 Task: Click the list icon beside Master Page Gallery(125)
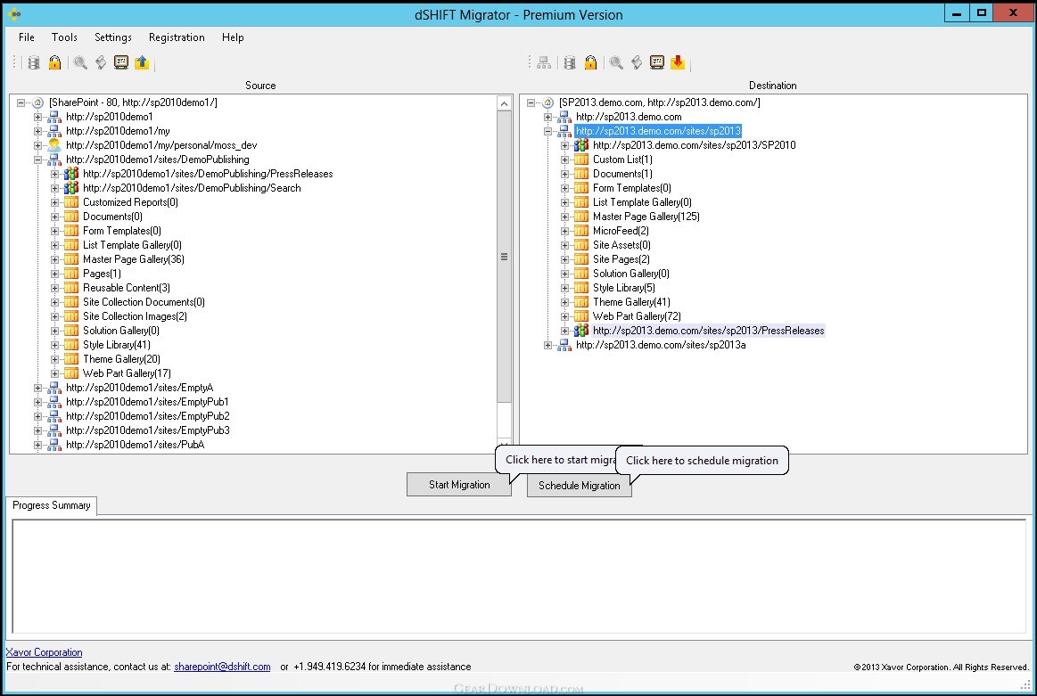(x=581, y=217)
